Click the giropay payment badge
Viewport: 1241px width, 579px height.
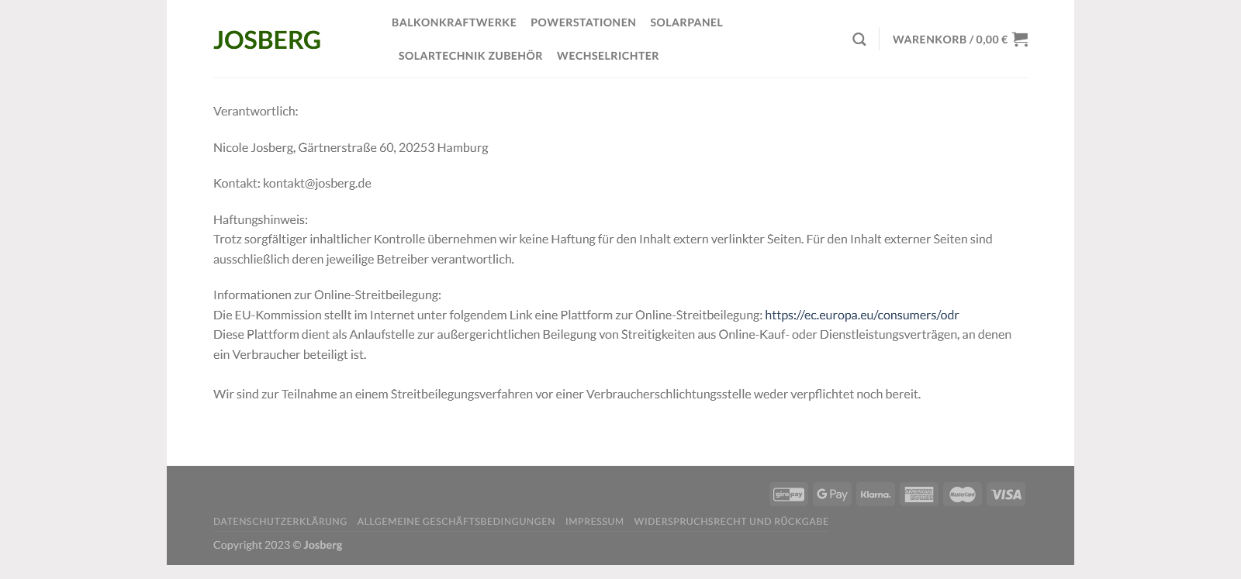pyautogui.click(x=789, y=495)
